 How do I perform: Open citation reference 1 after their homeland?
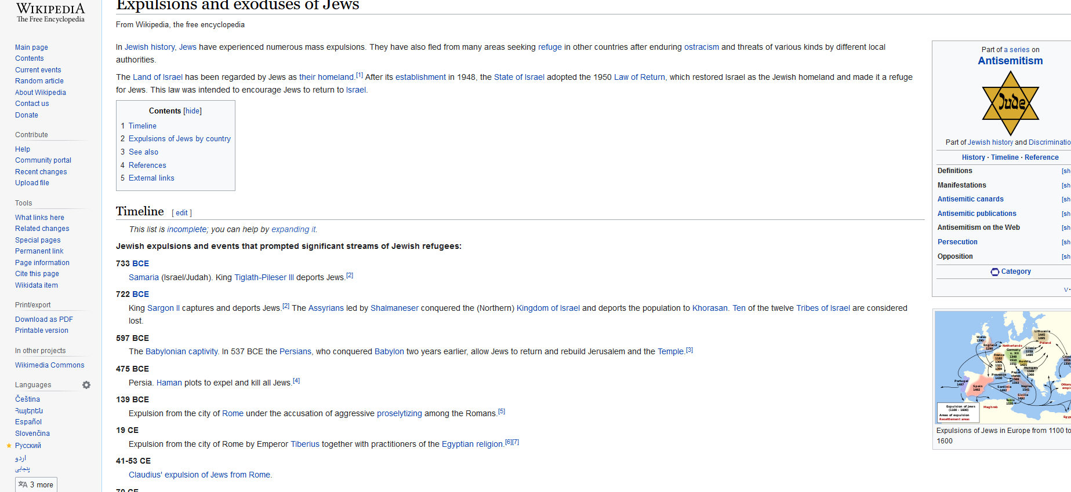(x=360, y=75)
